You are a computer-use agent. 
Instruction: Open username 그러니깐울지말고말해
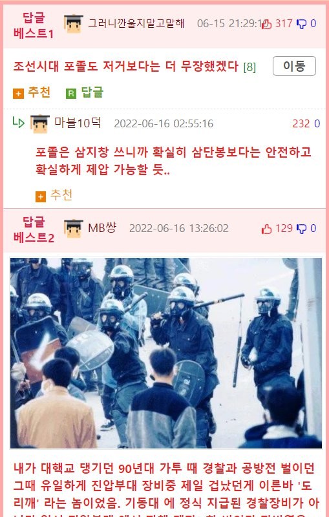(x=136, y=23)
